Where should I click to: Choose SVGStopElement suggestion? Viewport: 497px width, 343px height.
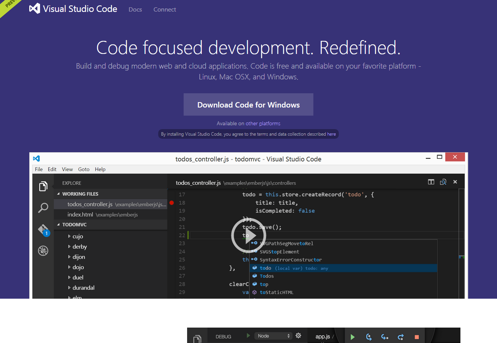tap(343, 252)
